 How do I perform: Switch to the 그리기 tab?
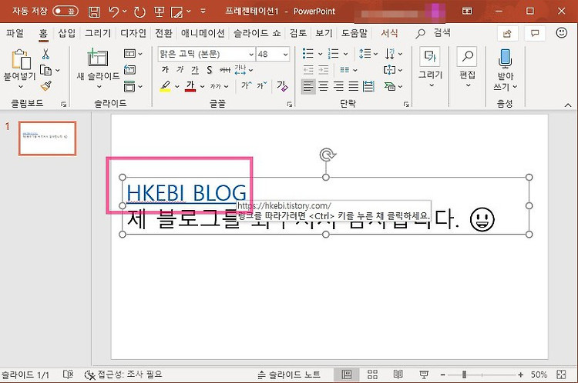(x=98, y=33)
